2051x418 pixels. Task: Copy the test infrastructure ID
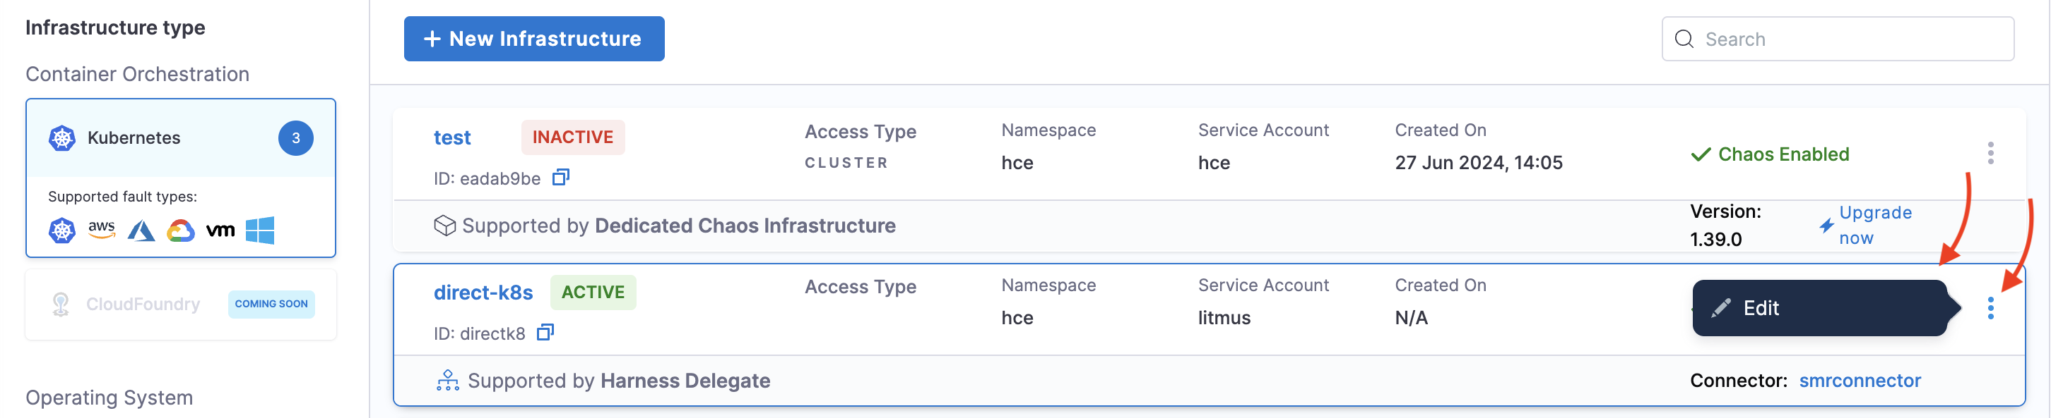click(x=560, y=177)
